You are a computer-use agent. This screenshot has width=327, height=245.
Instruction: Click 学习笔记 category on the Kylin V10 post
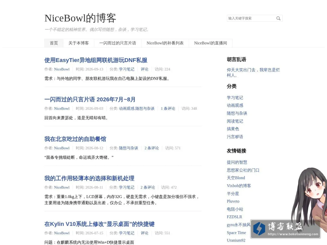(127, 233)
